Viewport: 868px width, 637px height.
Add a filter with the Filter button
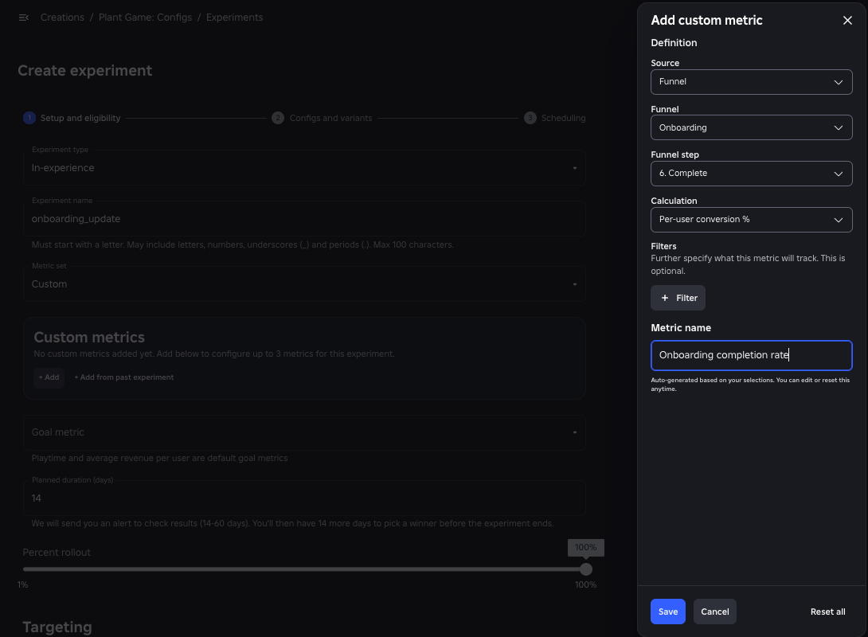click(678, 298)
